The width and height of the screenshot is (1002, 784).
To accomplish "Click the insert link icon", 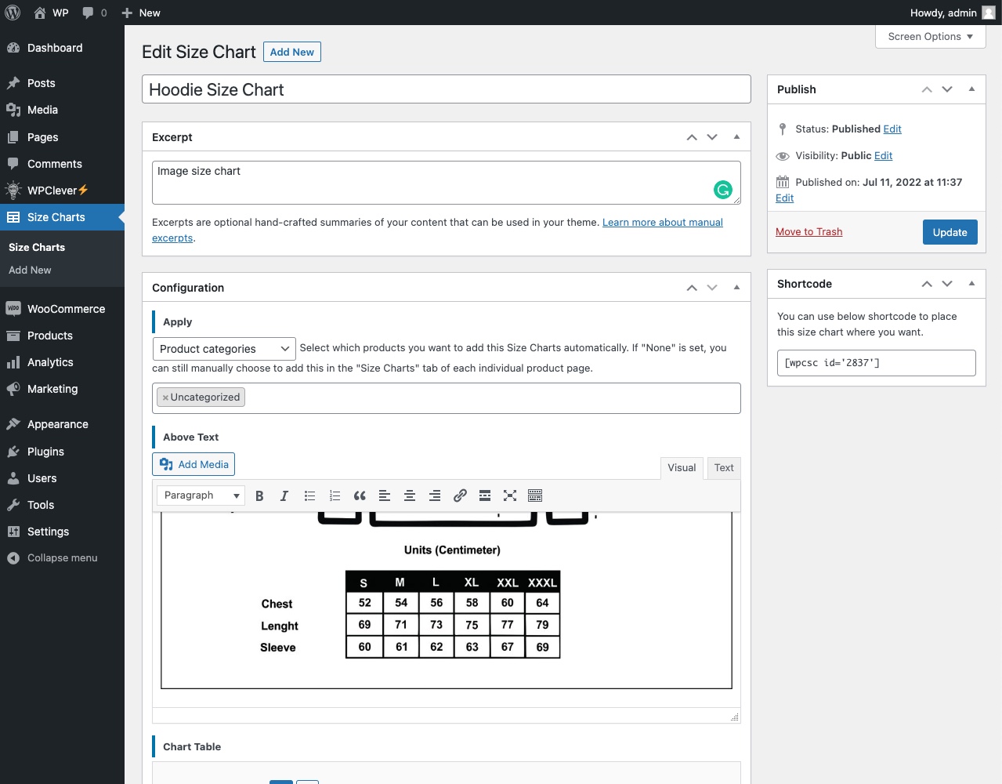I will pos(460,495).
